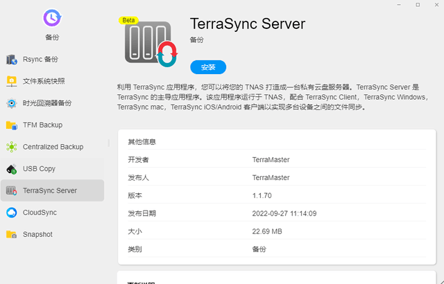Click the 版本 label
This screenshot has height=284, width=444.
(x=135, y=195)
